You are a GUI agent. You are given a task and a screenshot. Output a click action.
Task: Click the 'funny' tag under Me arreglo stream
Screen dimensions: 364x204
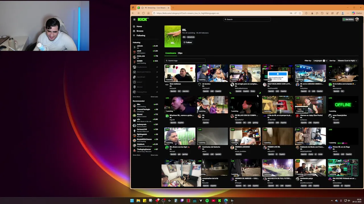tap(253, 91)
